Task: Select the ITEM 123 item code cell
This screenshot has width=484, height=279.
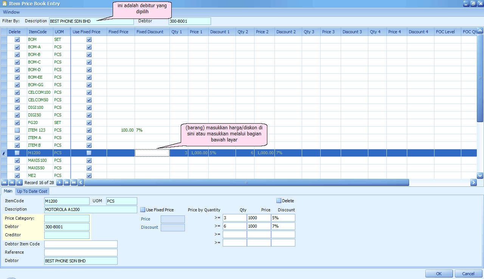Action: pyautogui.click(x=40, y=130)
